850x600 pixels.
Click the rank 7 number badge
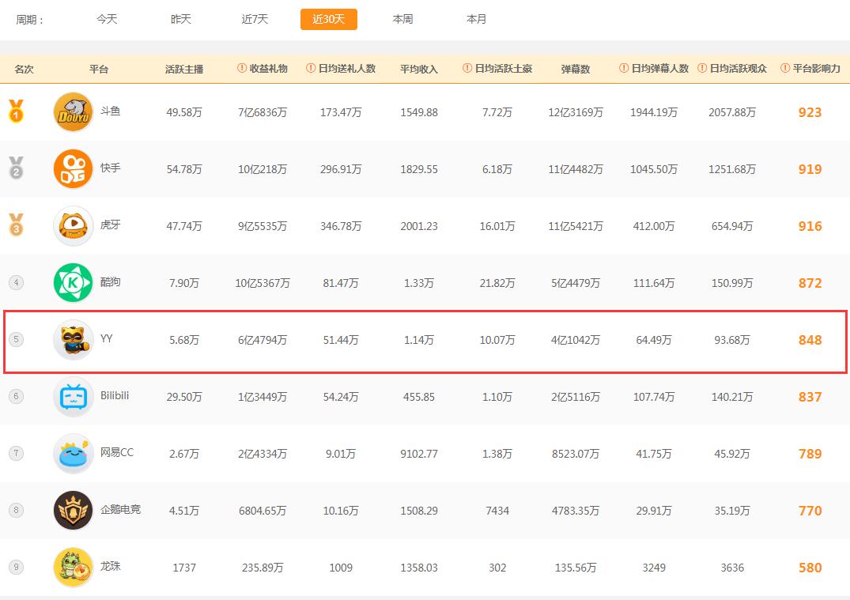click(x=17, y=453)
